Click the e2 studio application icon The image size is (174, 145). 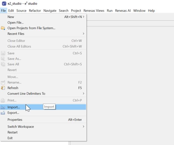click(4, 4)
